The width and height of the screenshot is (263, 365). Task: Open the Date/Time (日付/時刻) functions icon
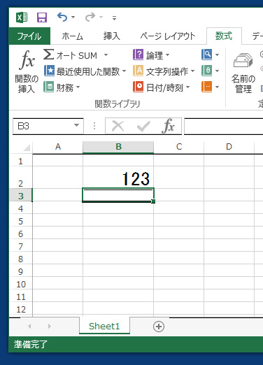coord(138,87)
